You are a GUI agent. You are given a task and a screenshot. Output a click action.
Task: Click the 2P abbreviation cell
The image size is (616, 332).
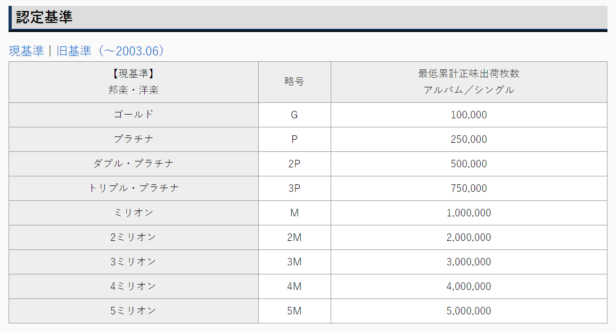[294, 164]
